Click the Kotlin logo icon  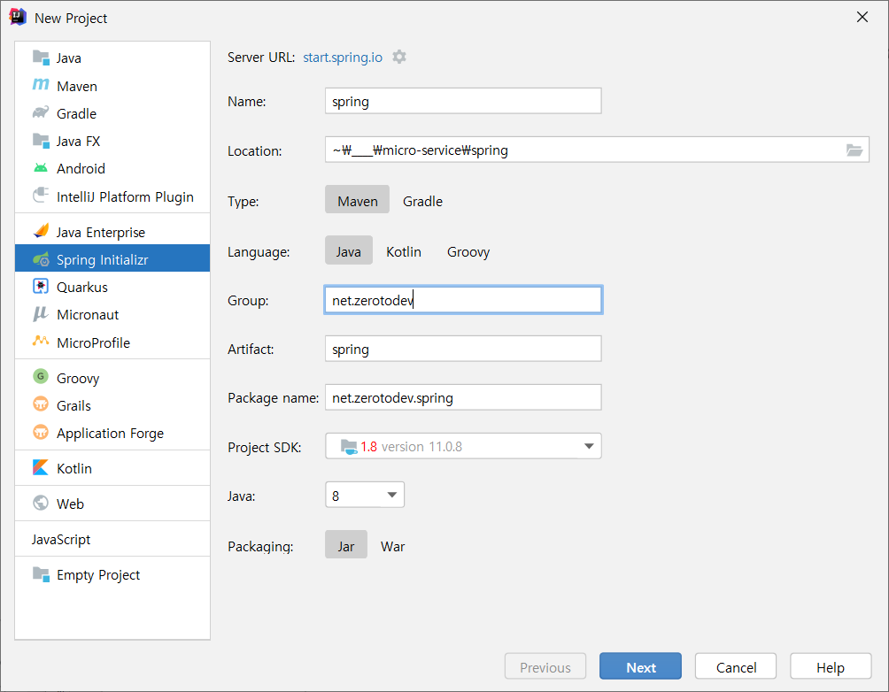pos(41,467)
